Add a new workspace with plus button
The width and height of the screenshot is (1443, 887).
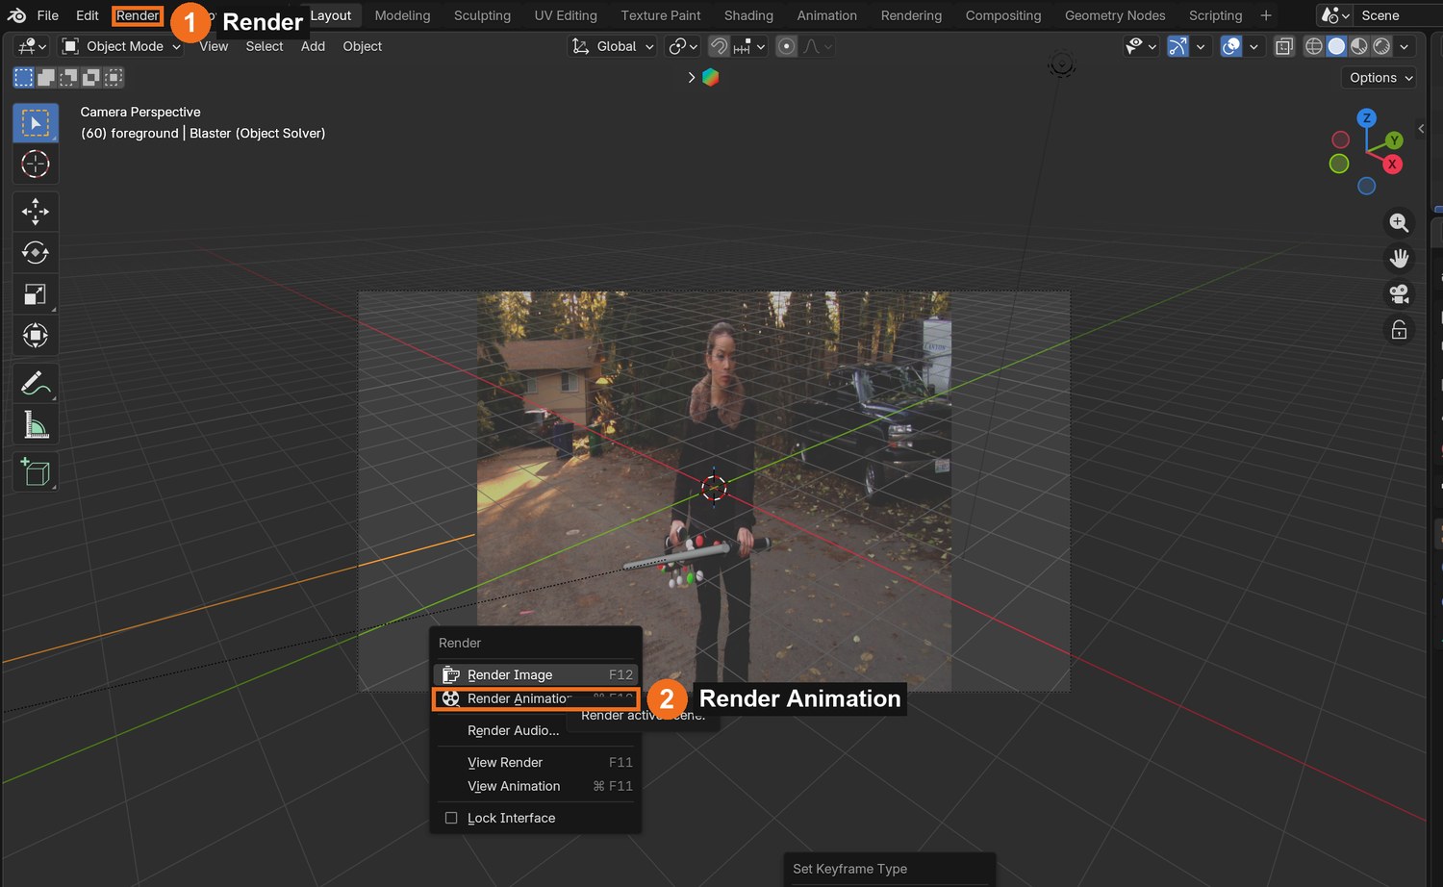click(x=1266, y=15)
